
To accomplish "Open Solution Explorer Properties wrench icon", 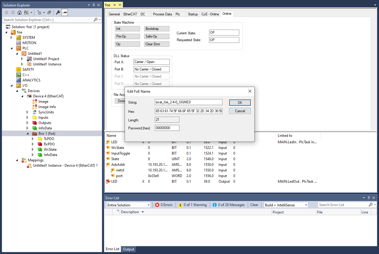I will (58, 12).
